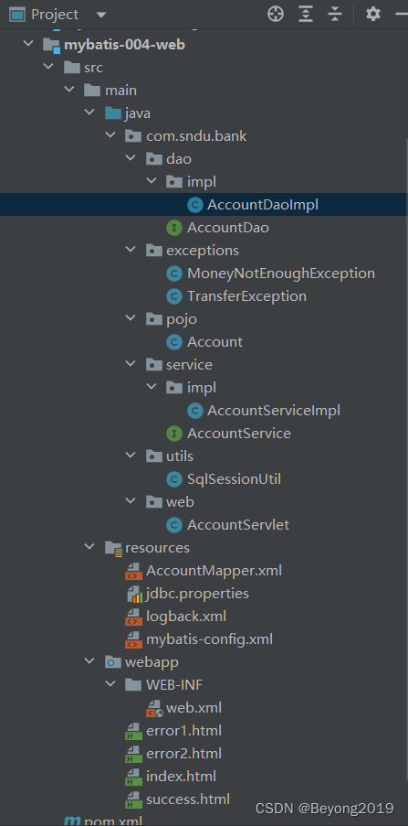Image resolution: width=408 pixels, height=826 pixels.
Task: Click the AccountServiceImpl class icon
Action: point(195,411)
